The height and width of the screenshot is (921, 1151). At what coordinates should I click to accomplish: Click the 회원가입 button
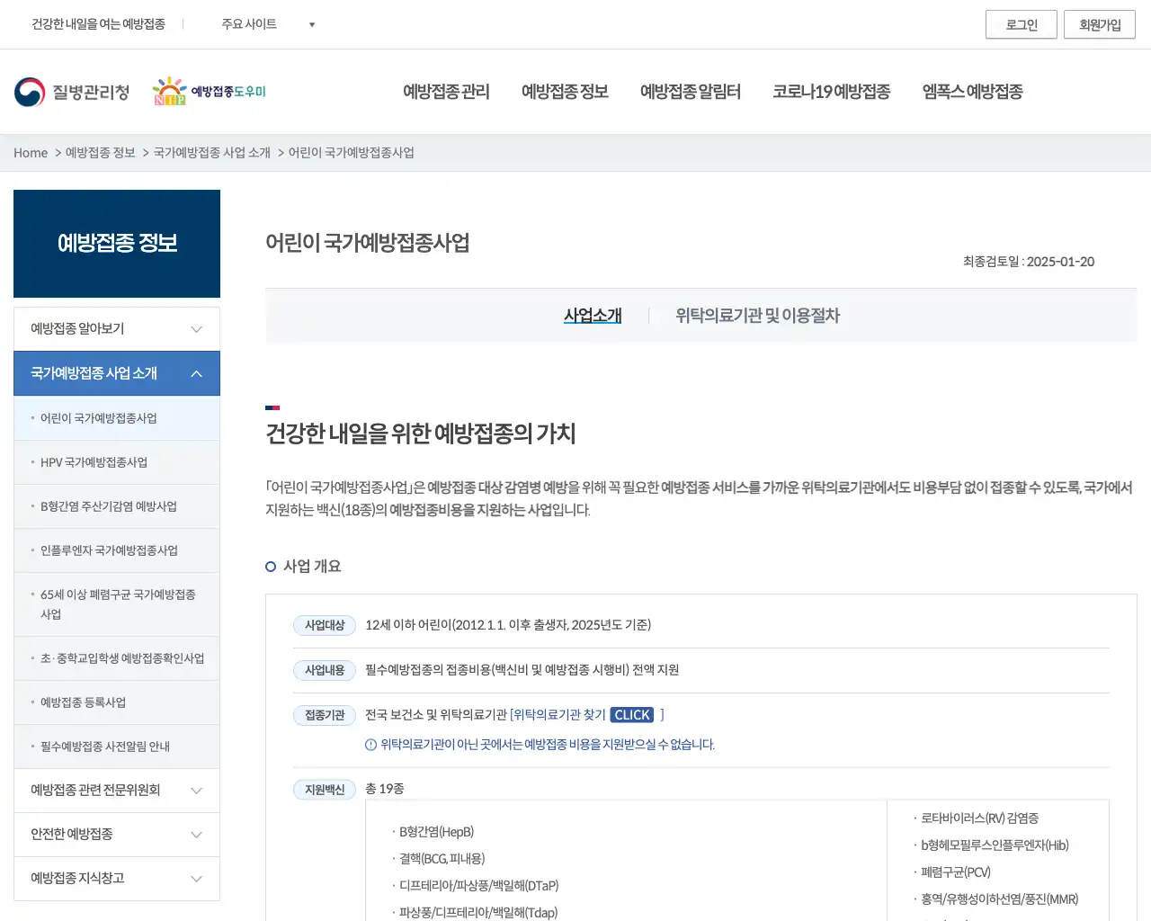[1099, 24]
